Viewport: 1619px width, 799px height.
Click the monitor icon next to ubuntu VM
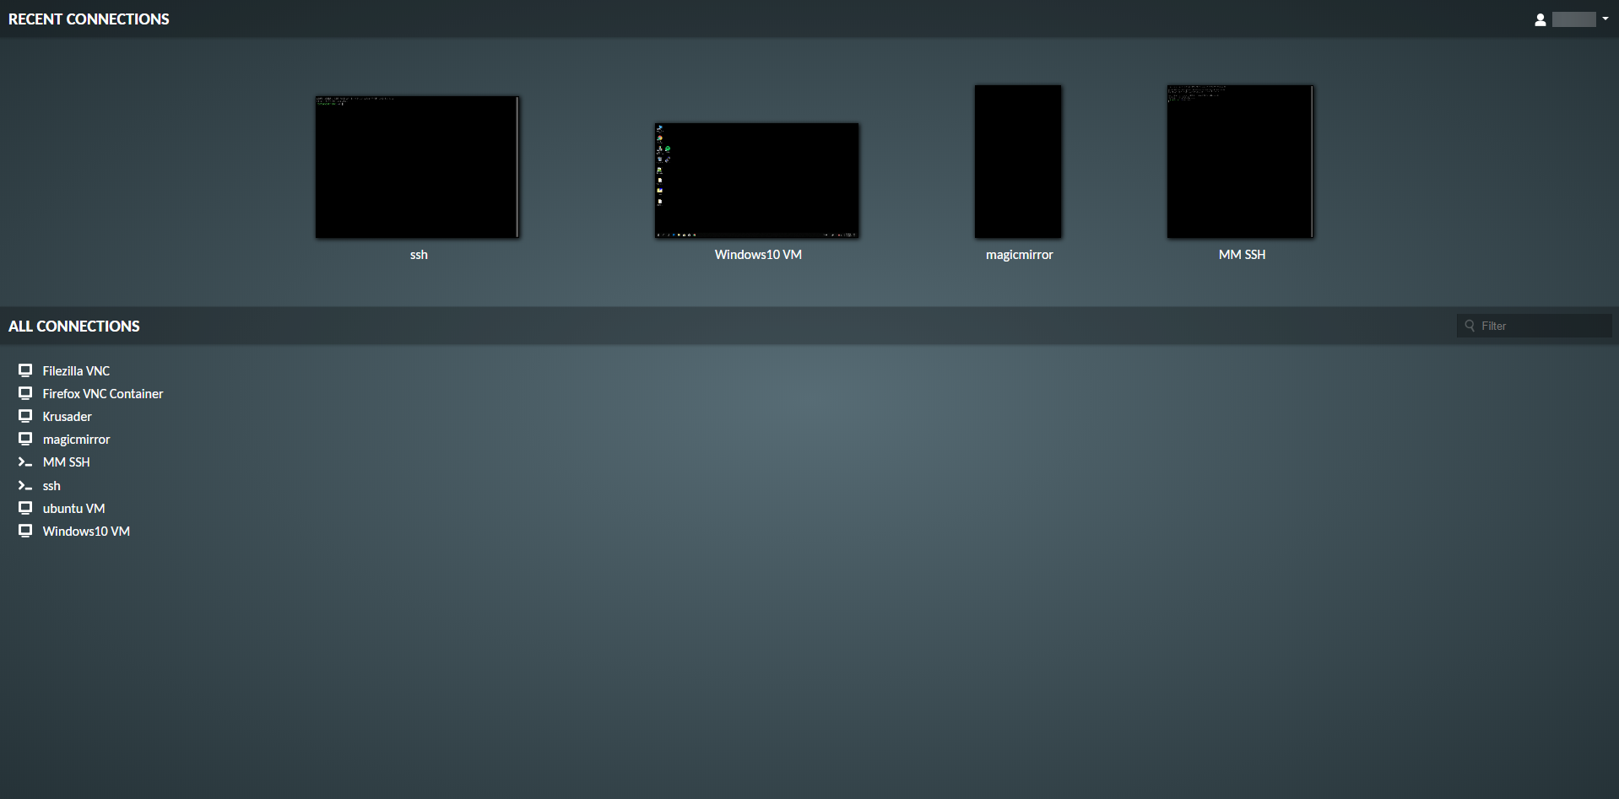click(x=25, y=508)
